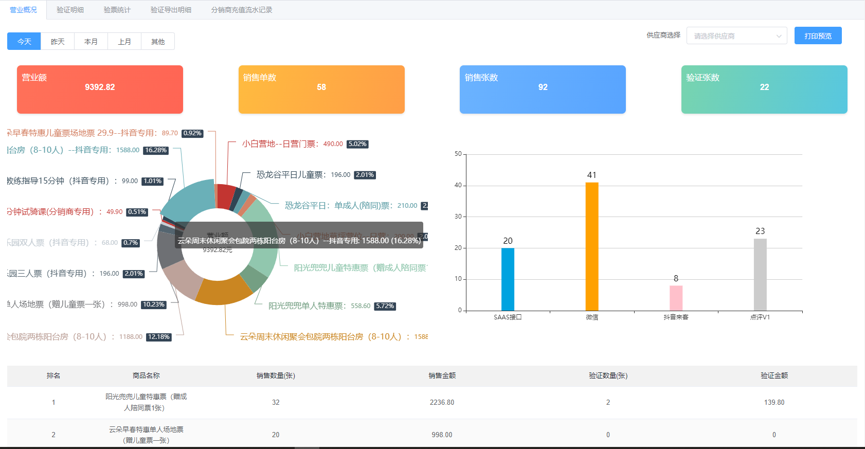The width and height of the screenshot is (865, 449).
Task: Click the 销售金额 column header
Action: pyautogui.click(x=442, y=376)
